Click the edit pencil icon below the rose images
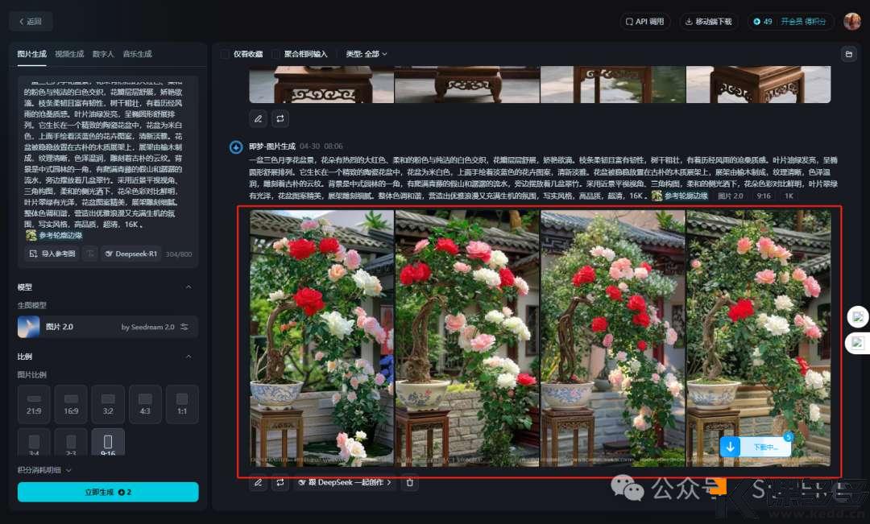 click(x=258, y=483)
